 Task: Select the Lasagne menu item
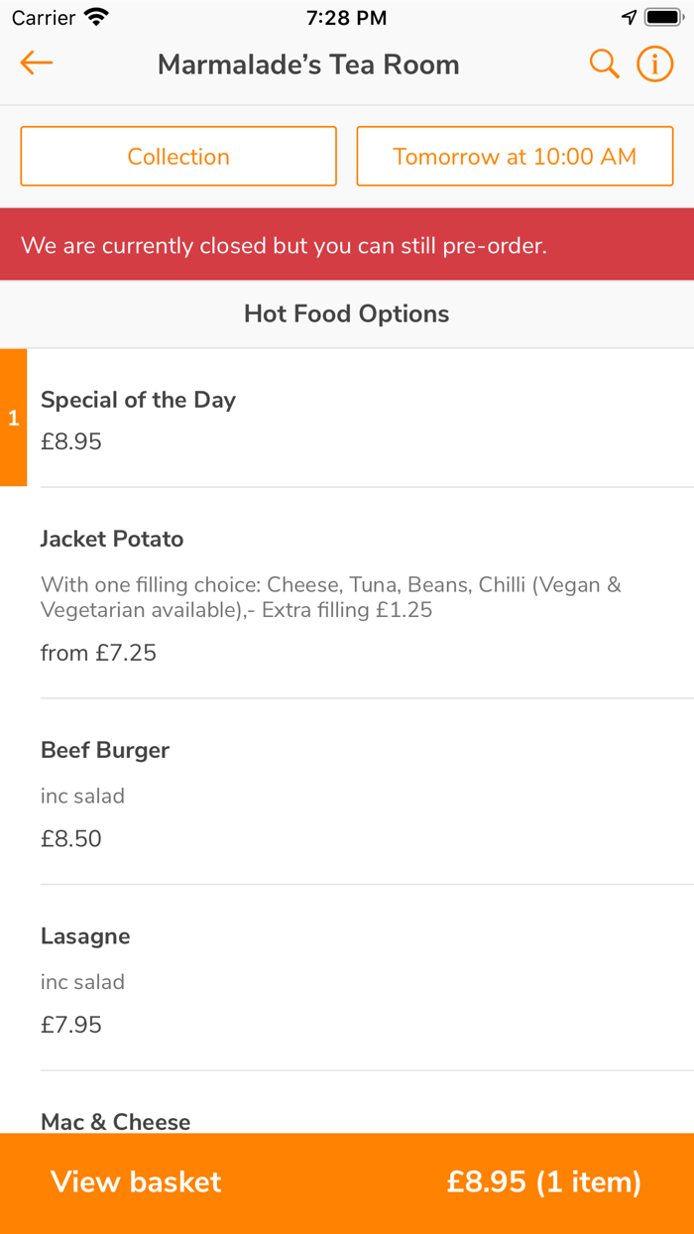point(347,980)
